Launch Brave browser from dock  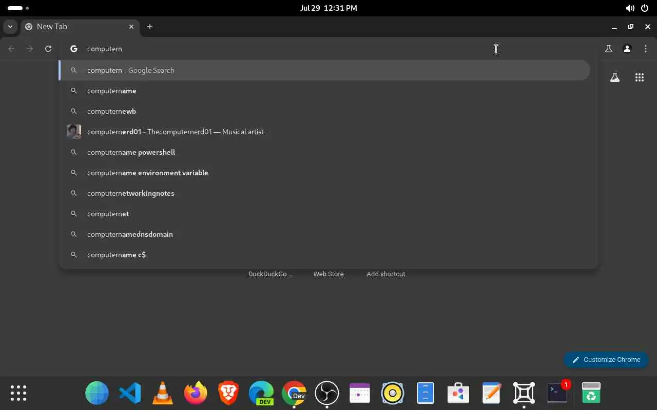[228, 393]
